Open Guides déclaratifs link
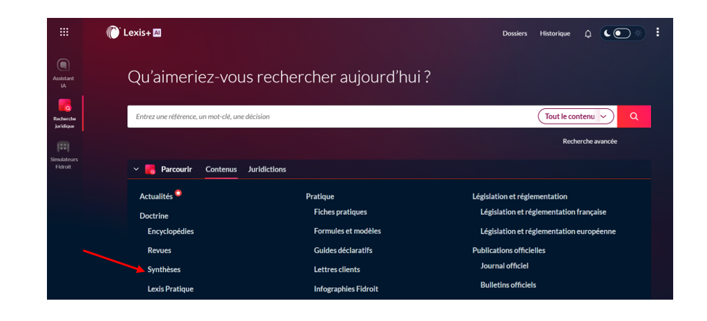Image resolution: width=707 pixels, height=321 pixels. [343, 251]
